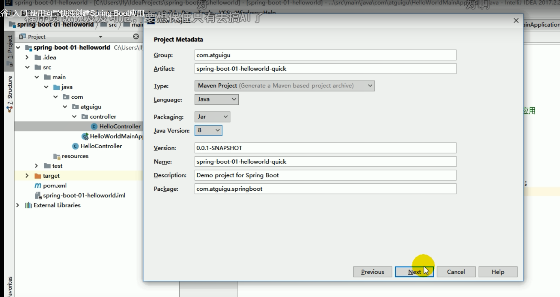The width and height of the screenshot is (560, 297).
Task: Click the Next button
Action: [414, 272]
